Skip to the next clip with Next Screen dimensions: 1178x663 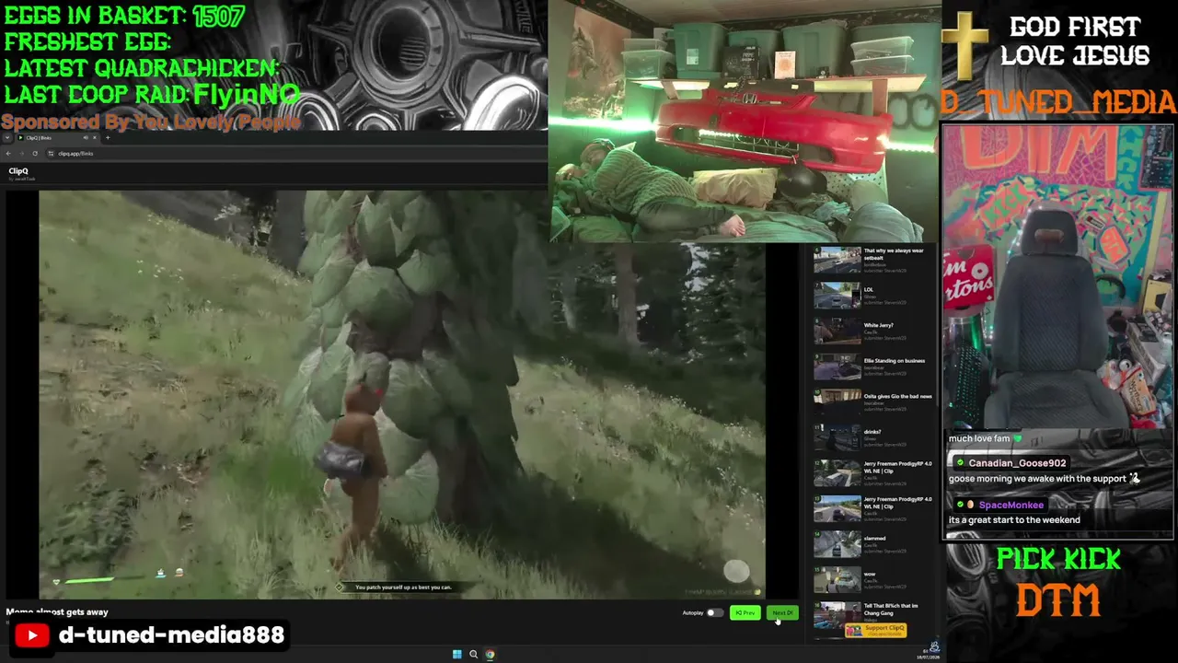(x=782, y=613)
